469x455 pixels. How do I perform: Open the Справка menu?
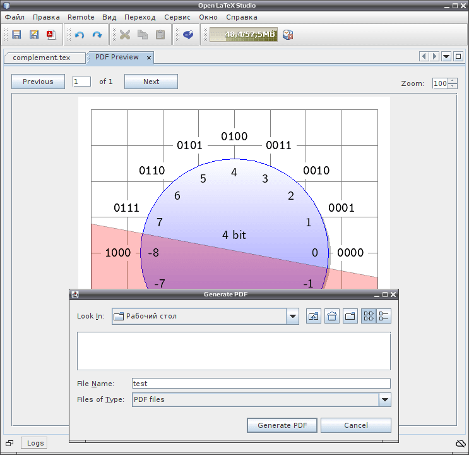[242, 17]
